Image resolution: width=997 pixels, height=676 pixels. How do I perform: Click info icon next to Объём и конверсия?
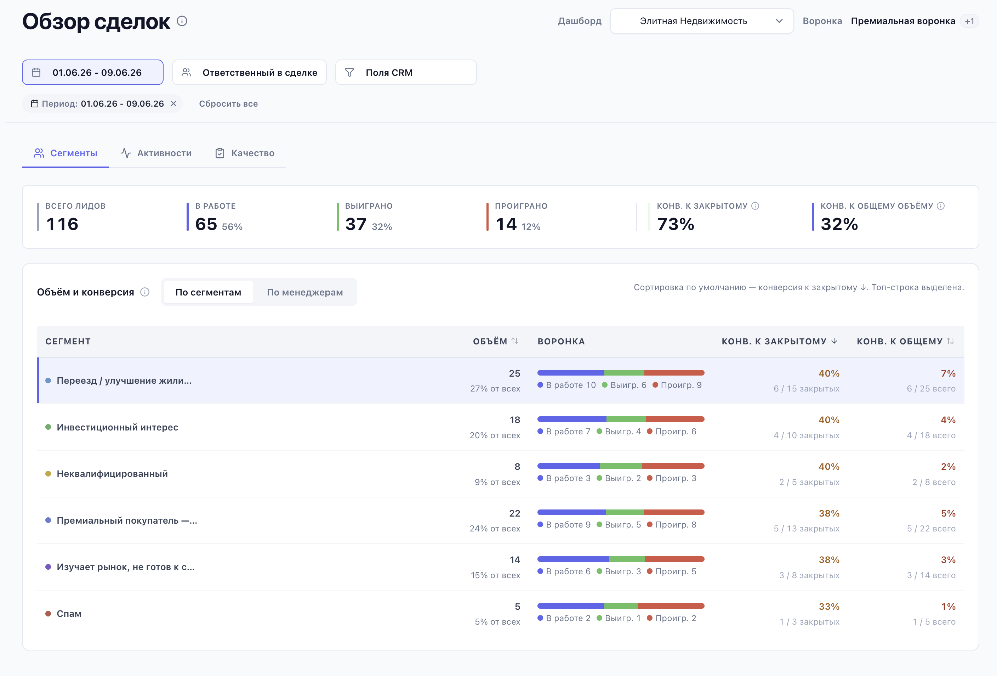(145, 292)
